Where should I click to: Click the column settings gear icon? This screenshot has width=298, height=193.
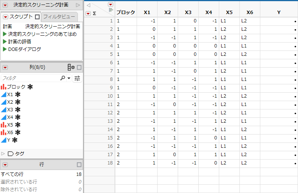coord(71,67)
